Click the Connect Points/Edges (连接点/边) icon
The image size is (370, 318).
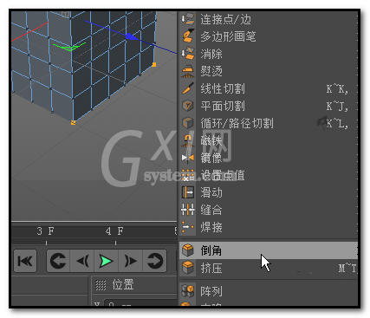(x=188, y=19)
